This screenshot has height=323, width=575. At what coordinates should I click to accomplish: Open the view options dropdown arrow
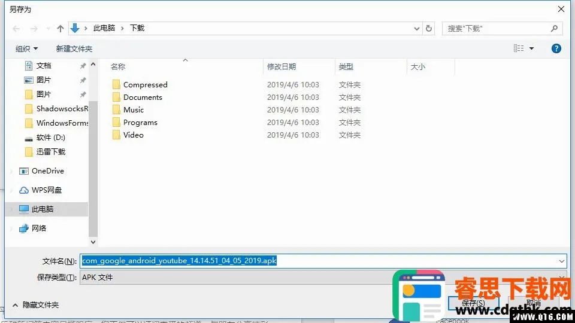coord(531,48)
